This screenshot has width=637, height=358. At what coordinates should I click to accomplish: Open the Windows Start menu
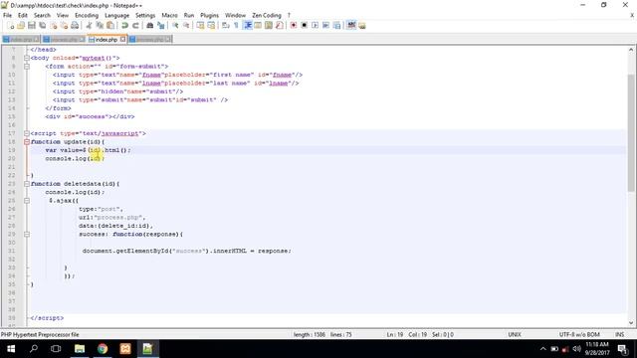tap(11, 349)
